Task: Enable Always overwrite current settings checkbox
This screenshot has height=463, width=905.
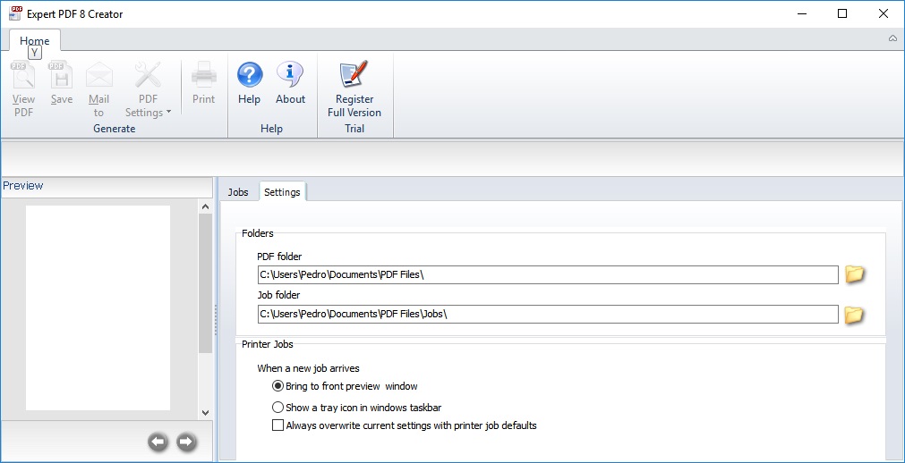Action: tap(277, 425)
